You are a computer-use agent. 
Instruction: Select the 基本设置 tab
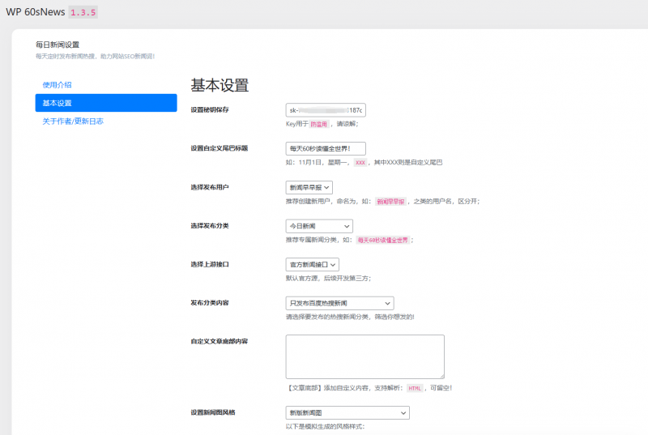coord(106,103)
